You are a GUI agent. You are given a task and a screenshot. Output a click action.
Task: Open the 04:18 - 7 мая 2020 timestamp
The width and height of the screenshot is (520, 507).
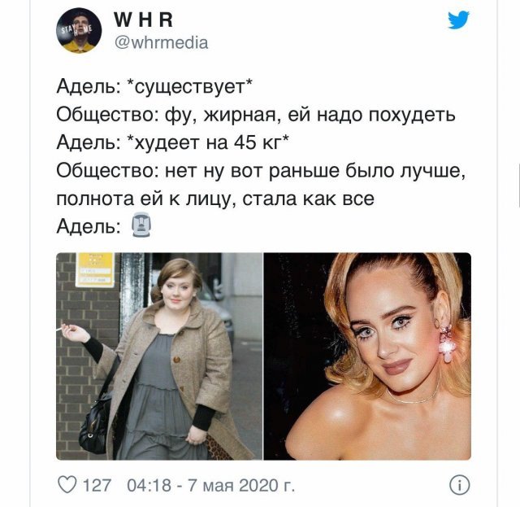pyautogui.click(x=211, y=485)
